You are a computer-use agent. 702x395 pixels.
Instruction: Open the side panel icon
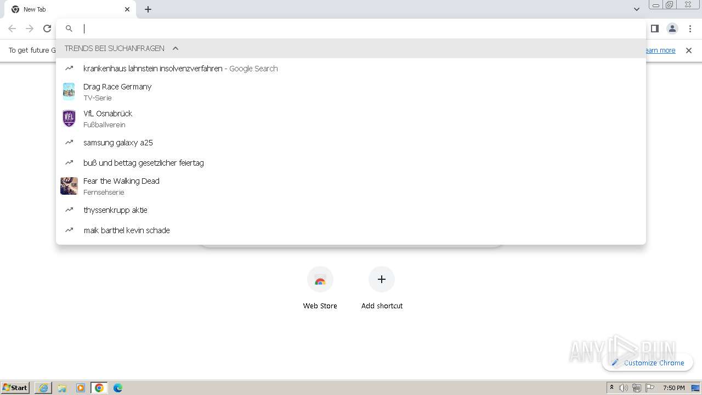tap(654, 29)
